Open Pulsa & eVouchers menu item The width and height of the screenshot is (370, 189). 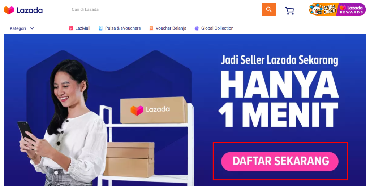point(123,28)
